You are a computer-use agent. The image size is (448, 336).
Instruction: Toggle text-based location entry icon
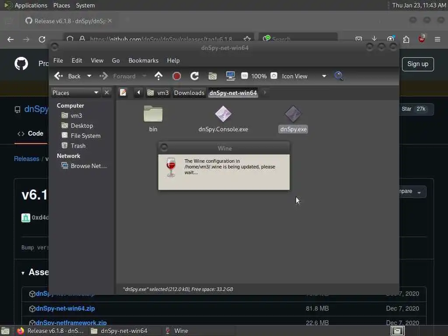point(123,93)
